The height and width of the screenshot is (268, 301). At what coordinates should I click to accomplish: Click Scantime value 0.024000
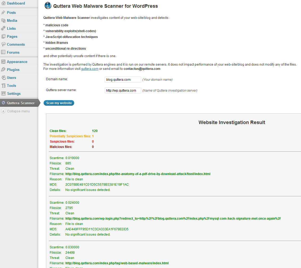pos(72,203)
